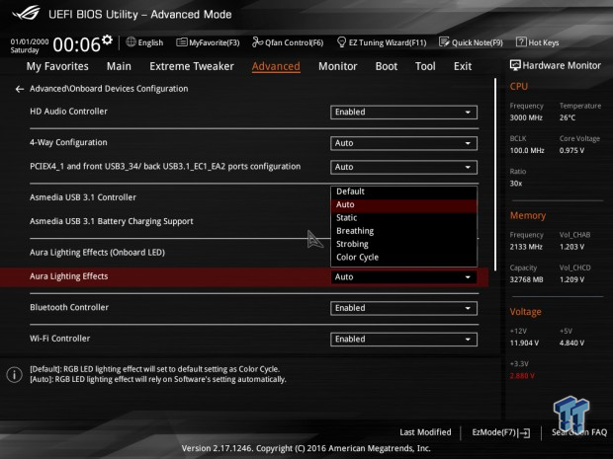Show Hot Keys label
This screenshot has height=459, width=613.
click(544, 42)
